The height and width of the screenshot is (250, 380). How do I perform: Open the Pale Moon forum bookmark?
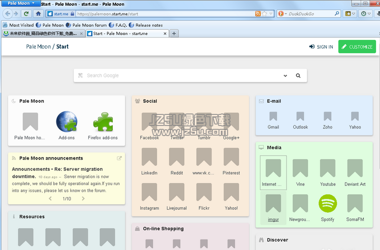point(86,25)
